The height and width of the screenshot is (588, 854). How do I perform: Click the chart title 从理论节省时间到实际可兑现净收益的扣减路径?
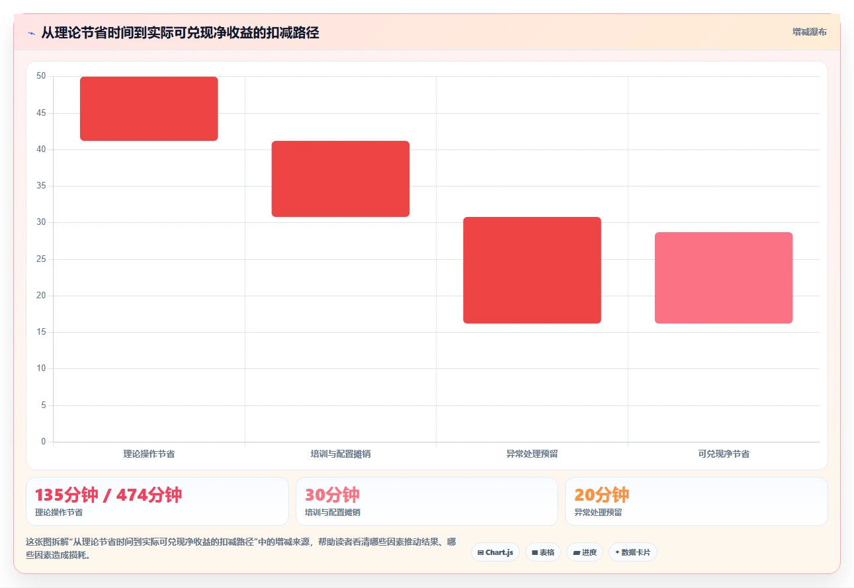[x=180, y=32]
